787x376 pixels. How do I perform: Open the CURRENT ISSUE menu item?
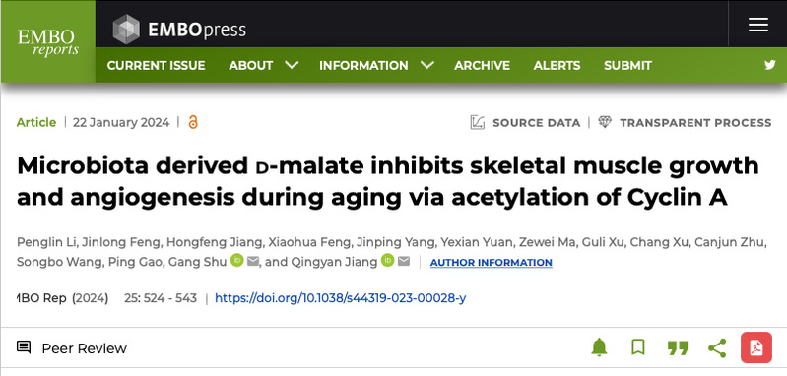156,65
